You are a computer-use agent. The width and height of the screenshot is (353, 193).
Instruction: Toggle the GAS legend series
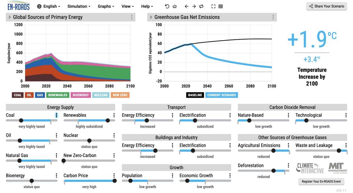tap(40, 95)
